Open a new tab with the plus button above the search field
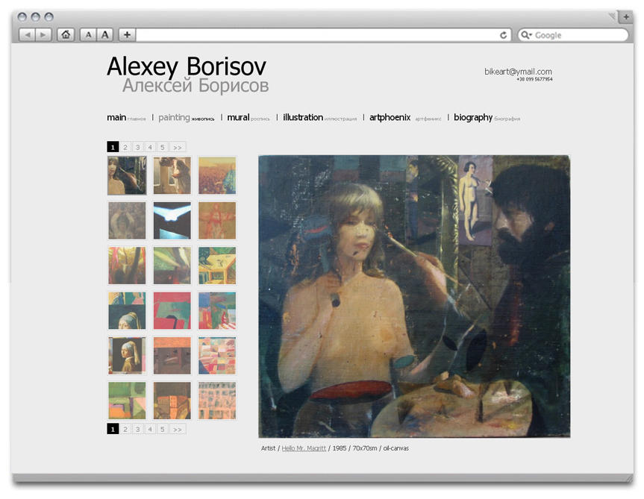The image size is (644, 499). (x=626, y=17)
